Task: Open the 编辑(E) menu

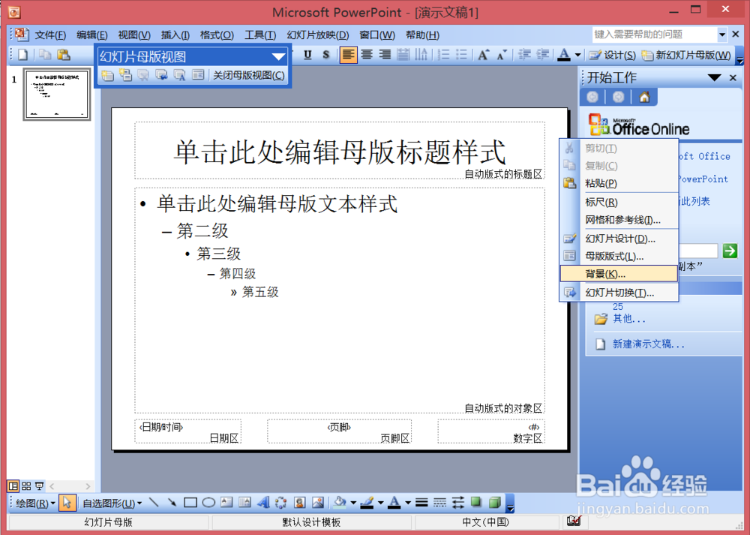Action: click(x=91, y=35)
